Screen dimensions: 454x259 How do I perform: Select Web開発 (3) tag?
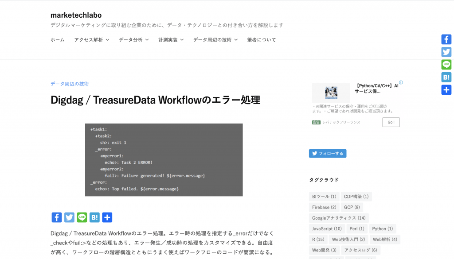coord(324,250)
